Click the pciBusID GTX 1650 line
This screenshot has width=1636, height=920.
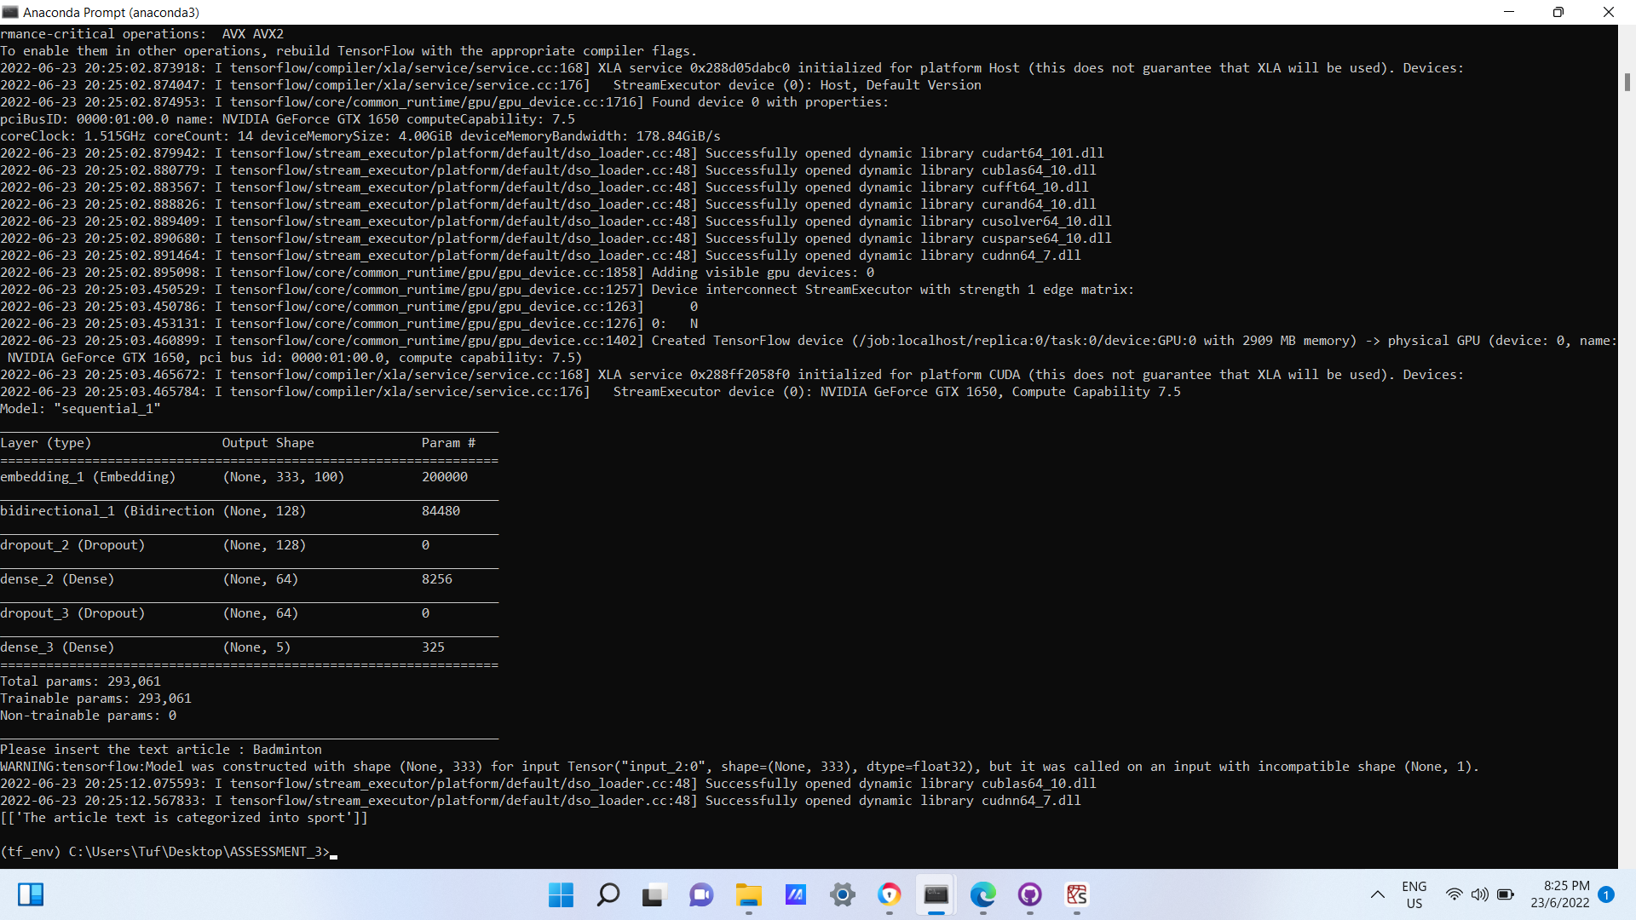pyautogui.click(x=288, y=119)
